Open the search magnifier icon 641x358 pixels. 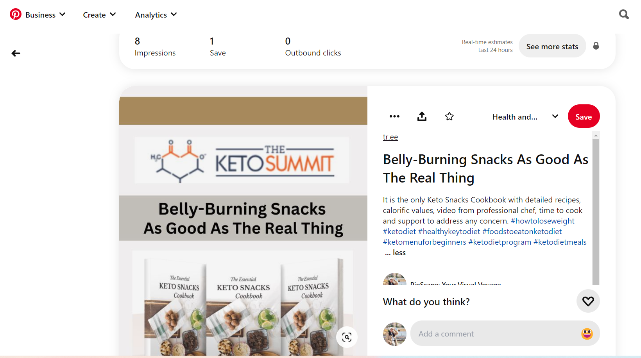pyautogui.click(x=624, y=14)
